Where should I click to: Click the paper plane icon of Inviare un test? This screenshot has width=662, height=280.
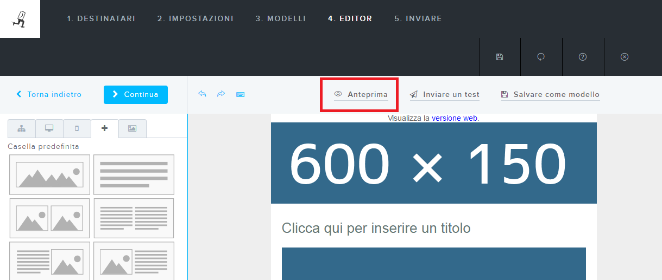coord(414,94)
